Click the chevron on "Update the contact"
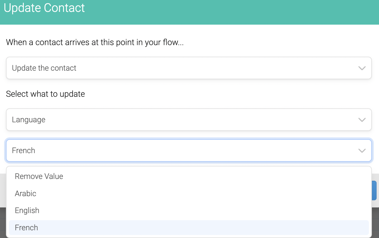 (362, 68)
